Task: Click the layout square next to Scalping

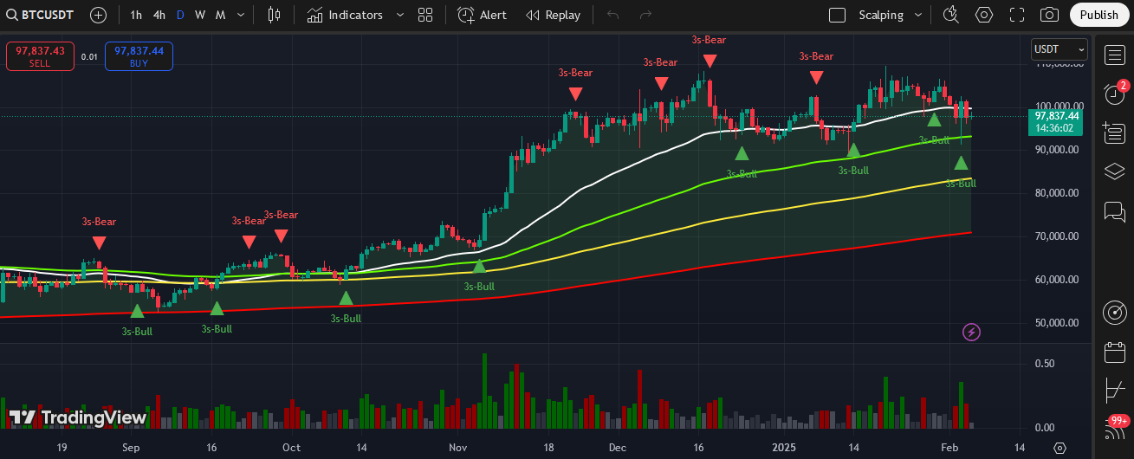Action: click(x=837, y=15)
